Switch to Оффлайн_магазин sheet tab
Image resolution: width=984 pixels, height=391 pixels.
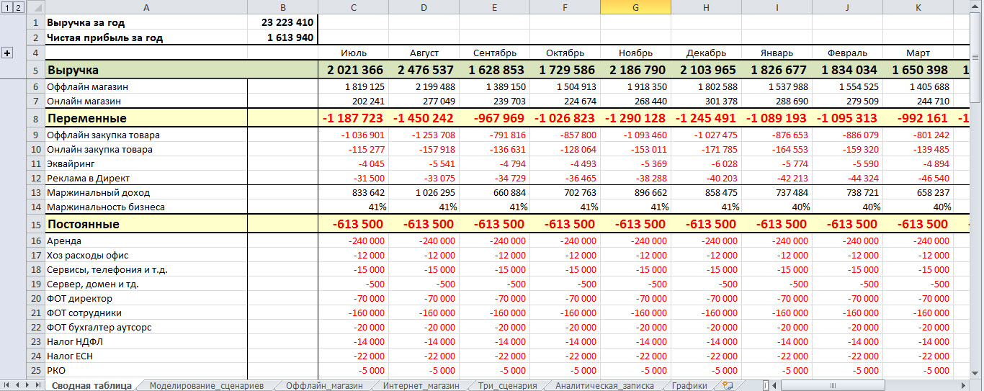(x=326, y=385)
